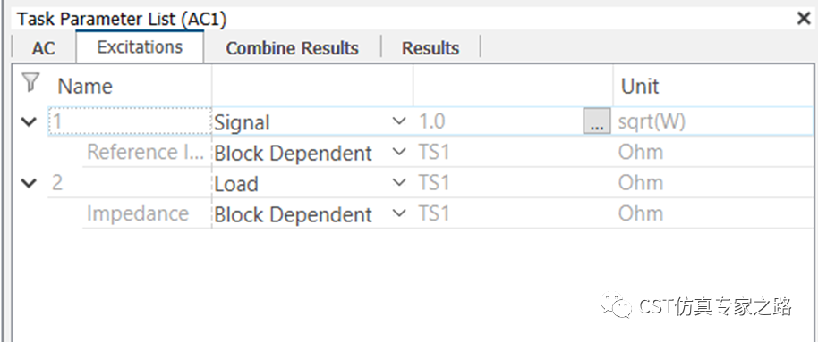
Task: Switch to the Combine Results tab
Action: pyautogui.click(x=292, y=48)
